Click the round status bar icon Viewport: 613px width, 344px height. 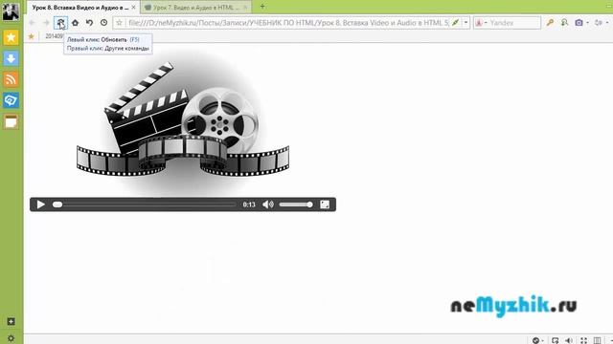click(x=535, y=340)
